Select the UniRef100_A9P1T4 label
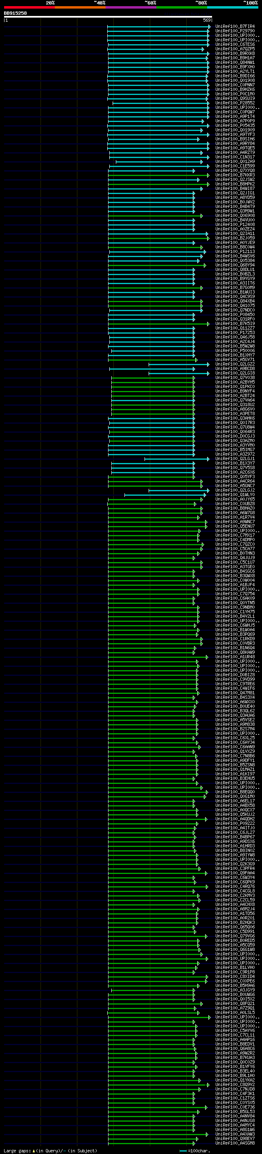Viewport: 262px width, 1154px height. tap(235, 117)
